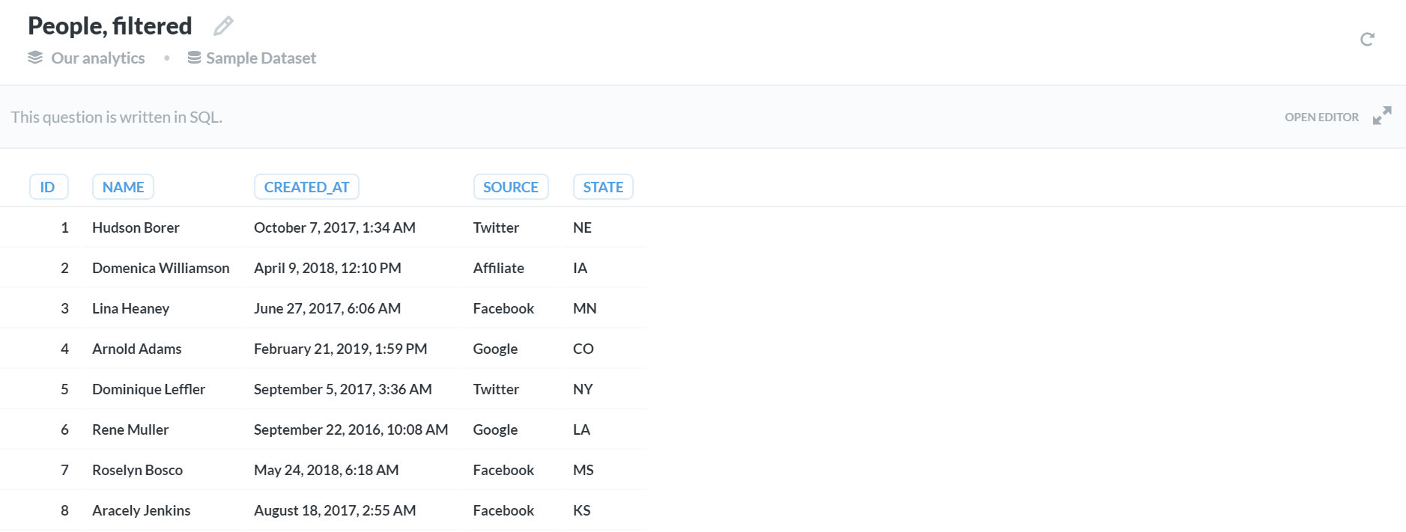Select the Affiliate source cell
Viewport: 1406px width, 532px height.
(x=499, y=268)
